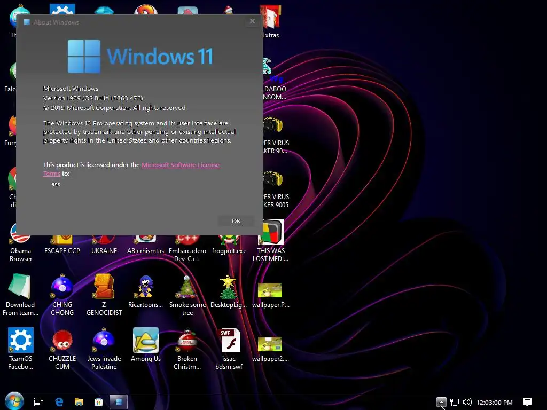The width and height of the screenshot is (547, 410).
Task: Select the Among Us desktop icon
Action: click(x=145, y=345)
